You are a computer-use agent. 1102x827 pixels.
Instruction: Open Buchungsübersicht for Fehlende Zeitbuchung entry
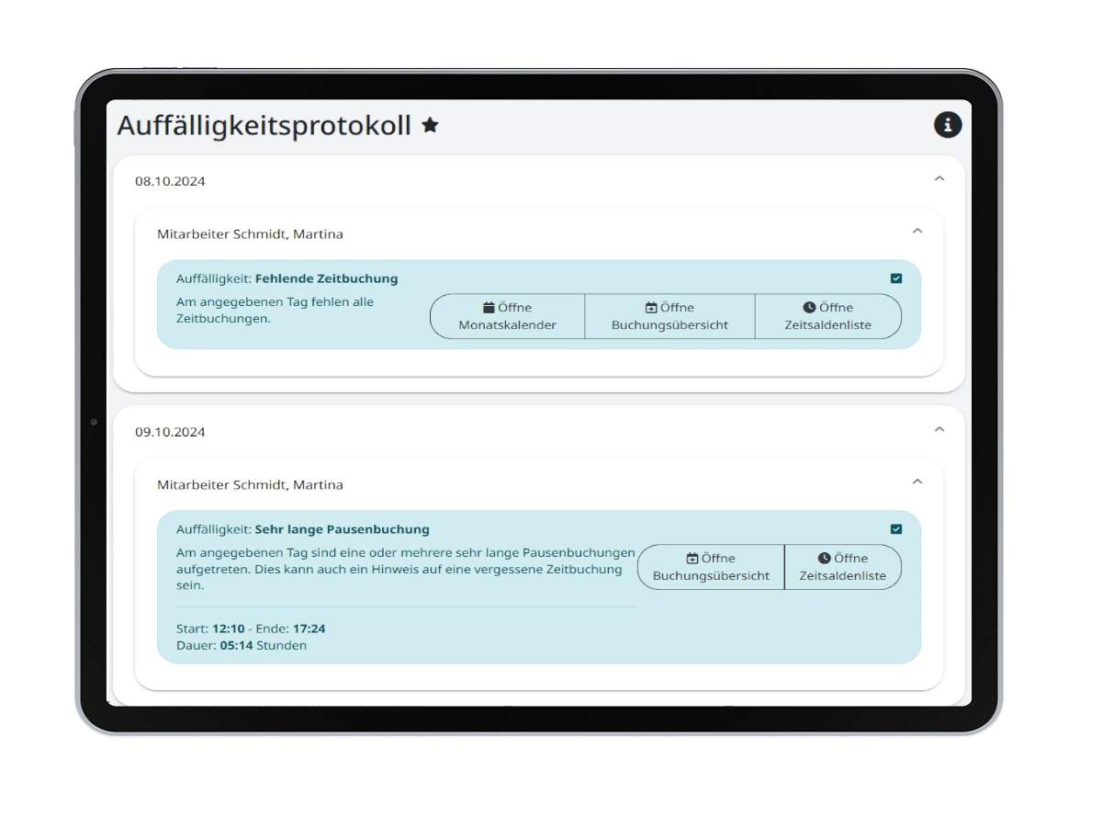(669, 316)
